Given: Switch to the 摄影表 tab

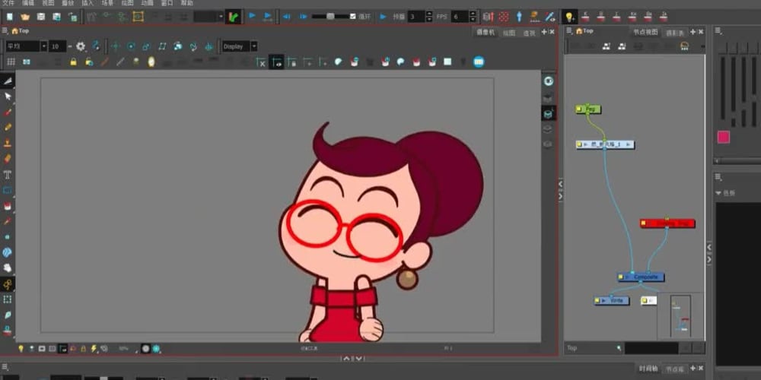Looking at the screenshot, I should coord(674,33).
